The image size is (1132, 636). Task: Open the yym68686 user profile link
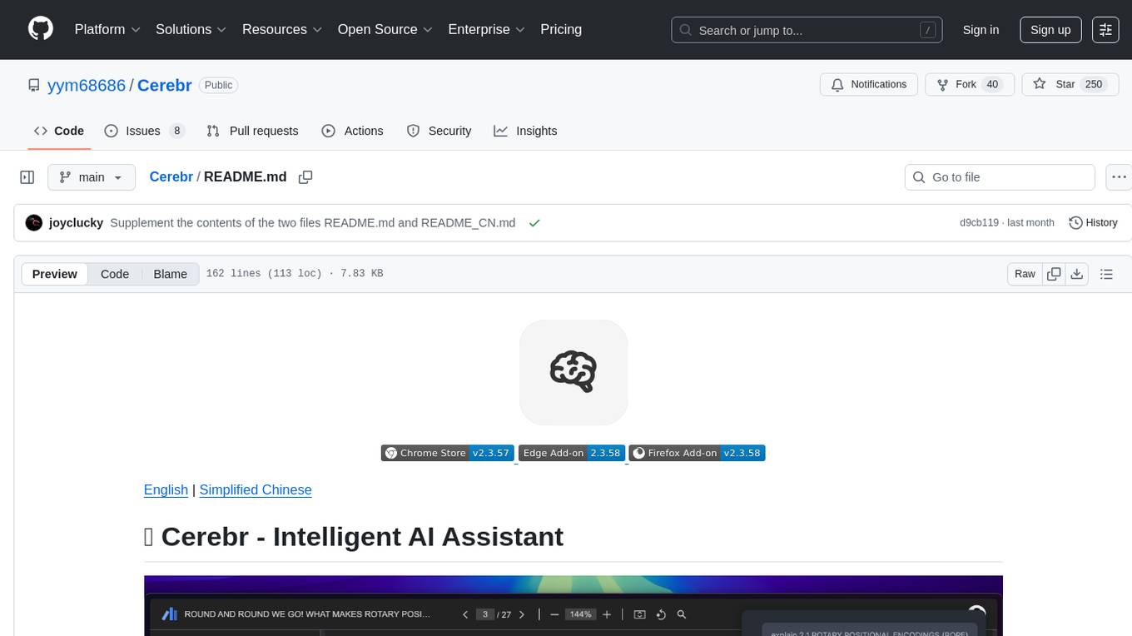click(x=87, y=85)
